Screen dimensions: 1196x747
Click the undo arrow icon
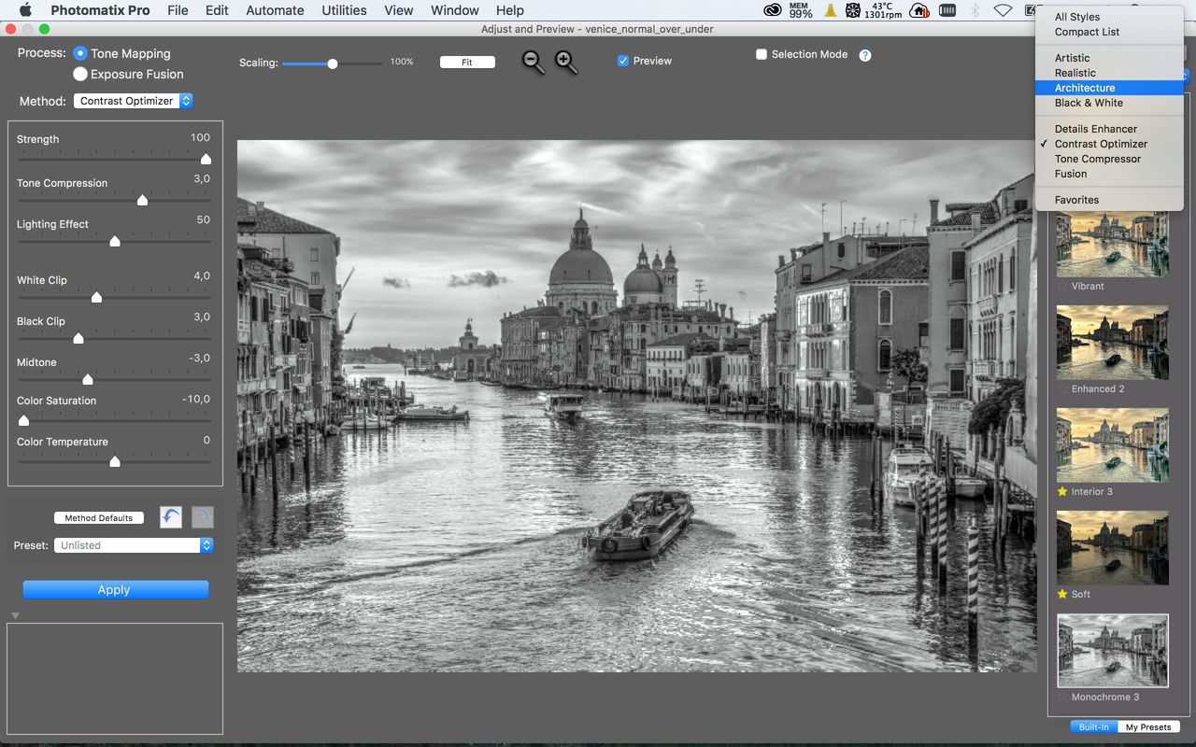[x=171, y=517]
